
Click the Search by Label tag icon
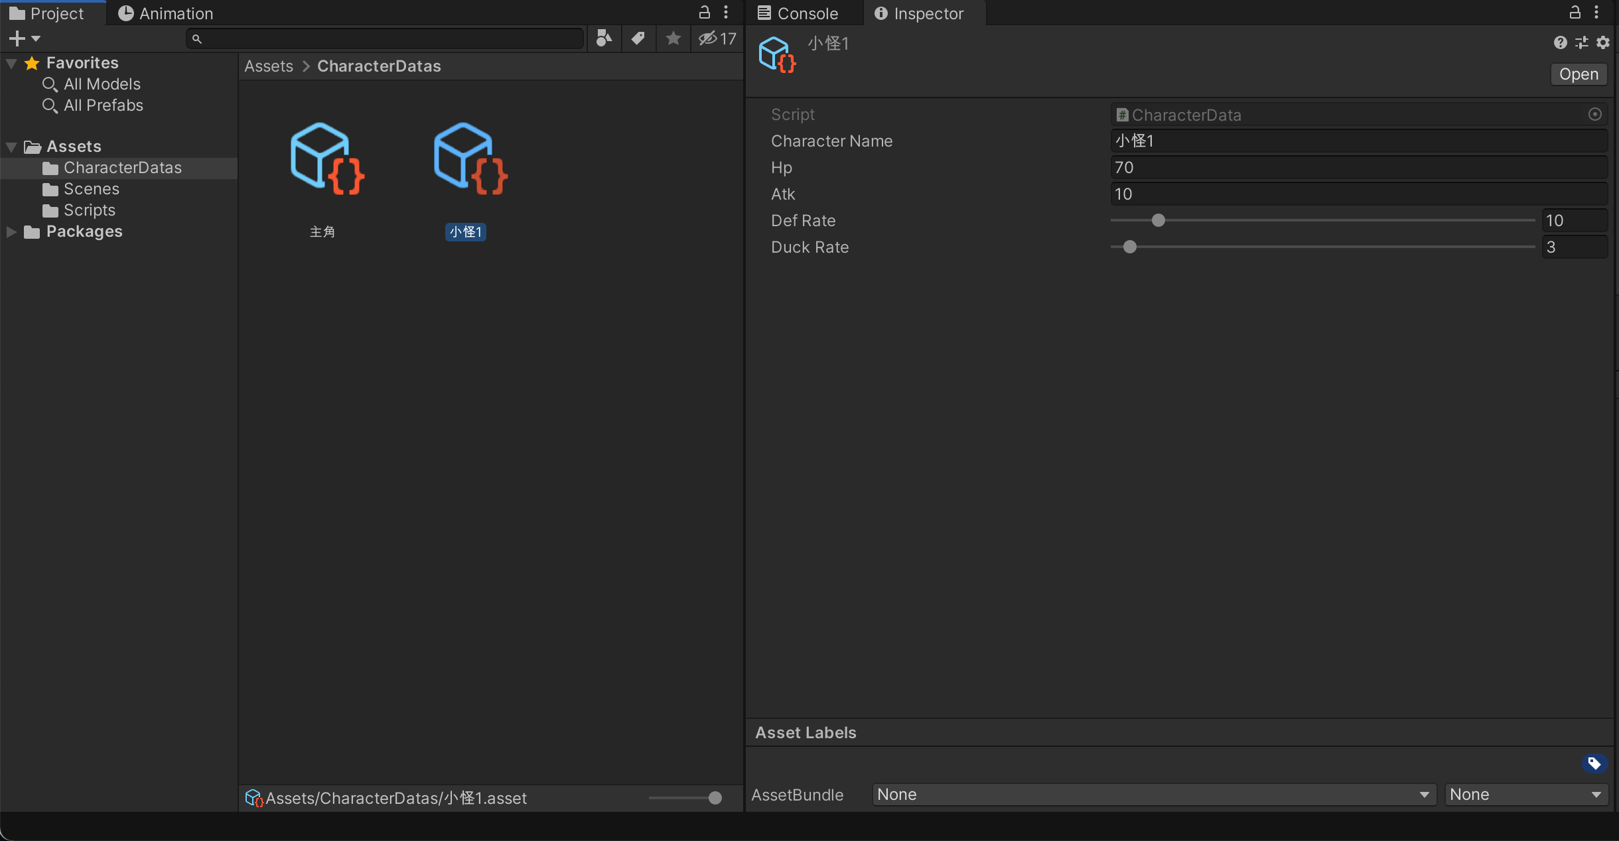coord(638,38)
